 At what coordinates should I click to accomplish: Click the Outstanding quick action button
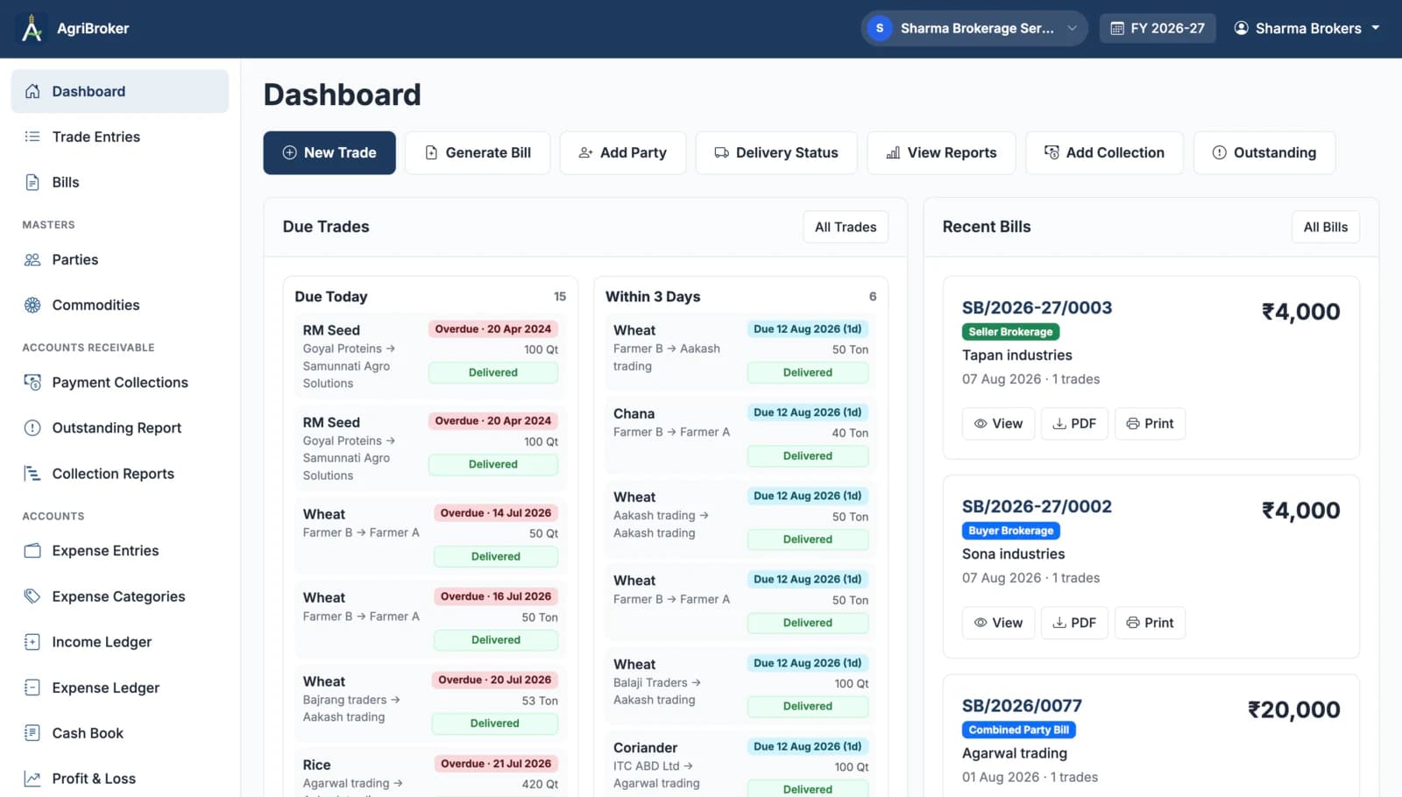[x=1264, y=152]
